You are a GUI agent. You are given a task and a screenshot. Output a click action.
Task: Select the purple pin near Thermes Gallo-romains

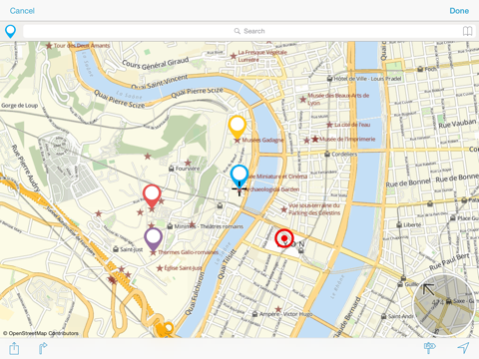pyautogui.click(x=154, y=239)
